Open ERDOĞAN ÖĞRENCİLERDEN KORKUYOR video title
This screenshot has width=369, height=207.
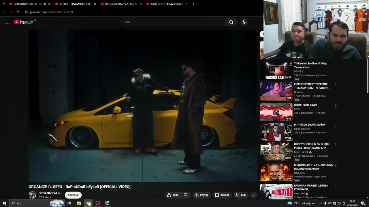point(311,187)
